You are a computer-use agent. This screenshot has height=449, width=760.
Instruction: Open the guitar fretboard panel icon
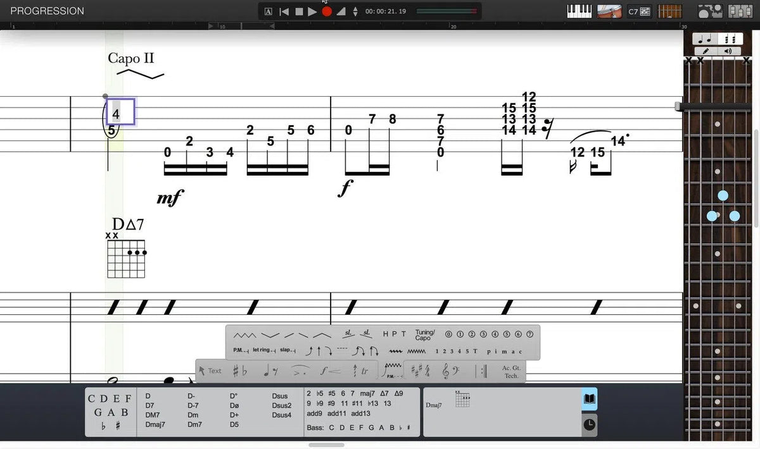pyautogui.click(x=669, y=11)
